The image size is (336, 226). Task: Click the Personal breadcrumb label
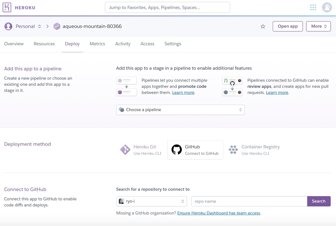25,26
